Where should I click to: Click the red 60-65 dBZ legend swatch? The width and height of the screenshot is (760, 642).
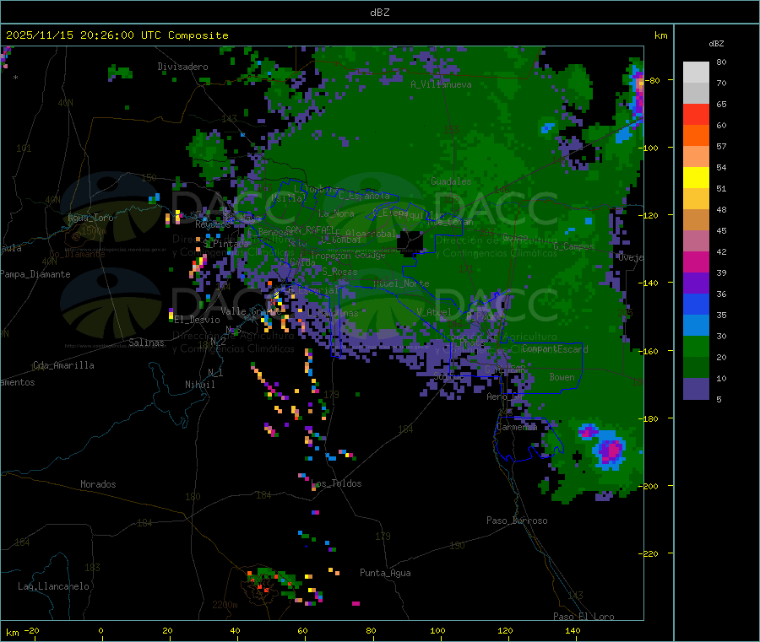pyautogui.click(x=696, y=114)
